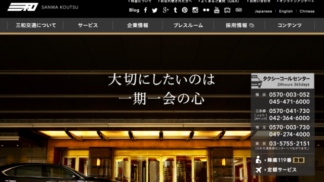Click the Google Plus icon

pyautogui.click(x=166, y=10)
